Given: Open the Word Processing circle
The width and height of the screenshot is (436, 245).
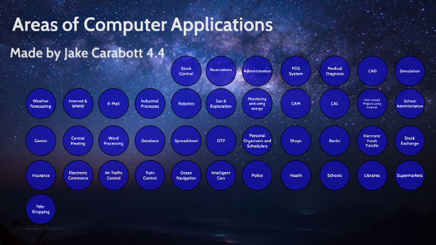Looking at the screenshot, I should (113, 141).
